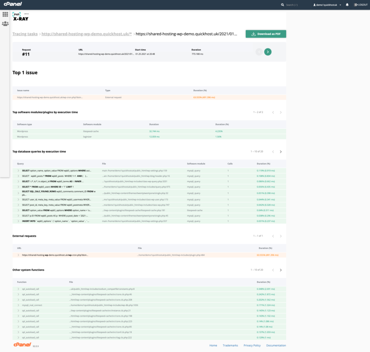The width and height of the screenshot is (370, 352).
Task: Click the PHP X-RAY logo
Action: coord(21,17)
